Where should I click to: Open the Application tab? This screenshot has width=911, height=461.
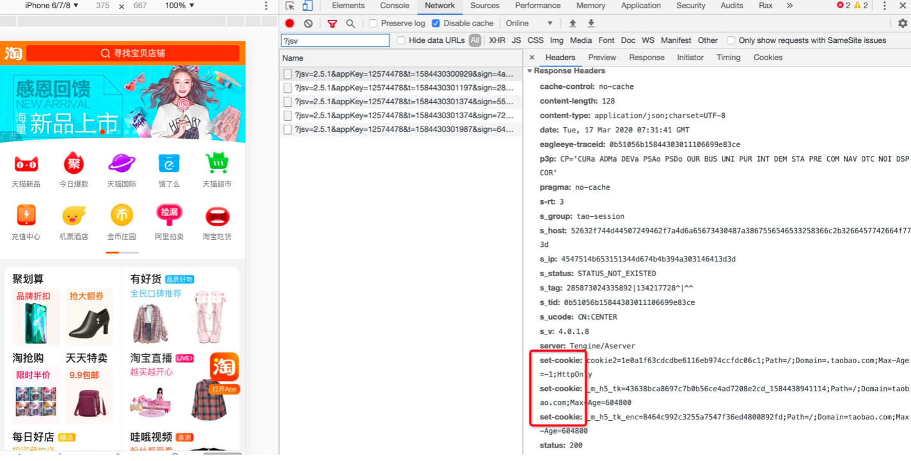(640, 6)
